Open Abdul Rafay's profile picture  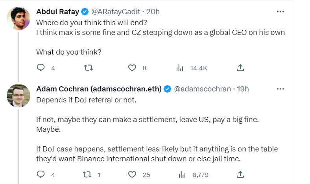pos(18,18)
